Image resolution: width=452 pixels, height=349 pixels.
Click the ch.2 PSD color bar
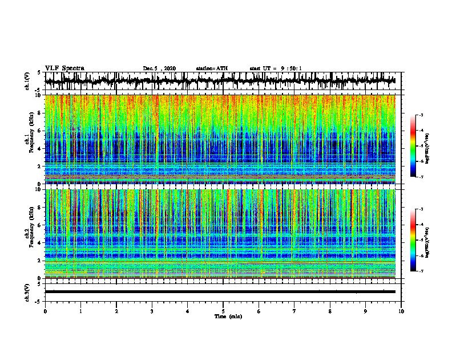coord(413,240)
